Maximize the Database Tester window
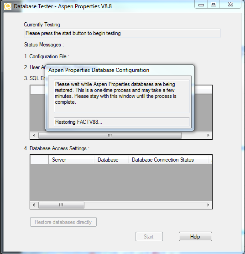 tap(214, 5)
